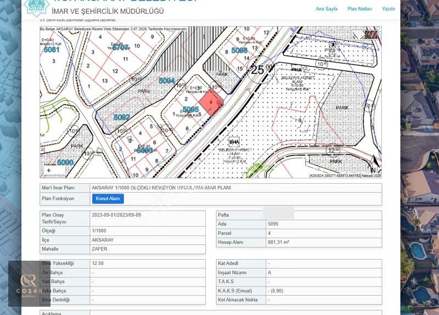Click block label 5094 on map
This screenshot has width=439, height=315.
click(167, 81)
